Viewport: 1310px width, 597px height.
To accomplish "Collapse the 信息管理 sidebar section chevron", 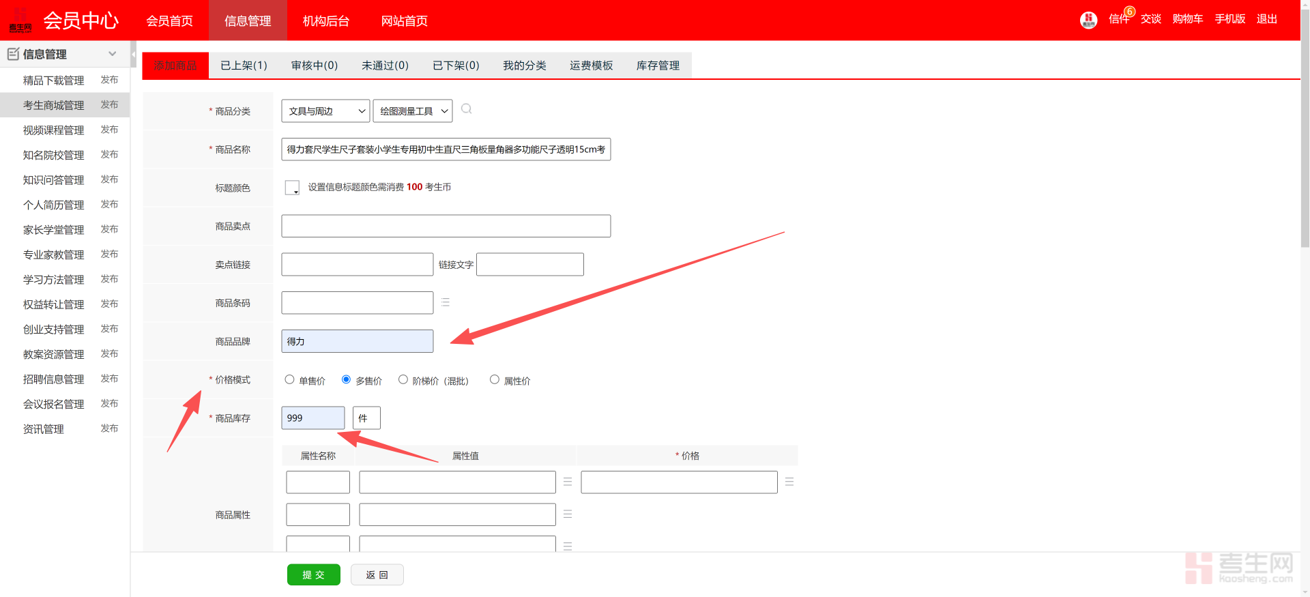I will 113,54.
